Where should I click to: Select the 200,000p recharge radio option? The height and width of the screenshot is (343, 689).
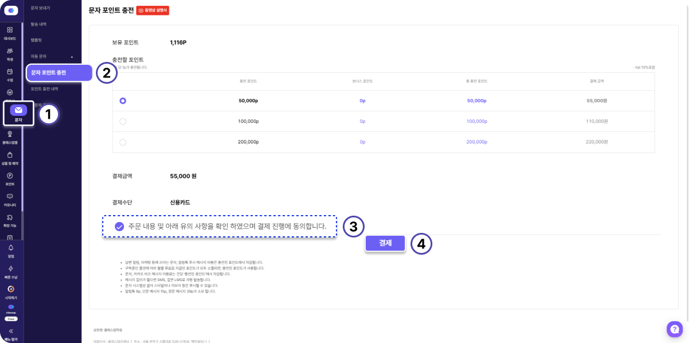[123, 142]
